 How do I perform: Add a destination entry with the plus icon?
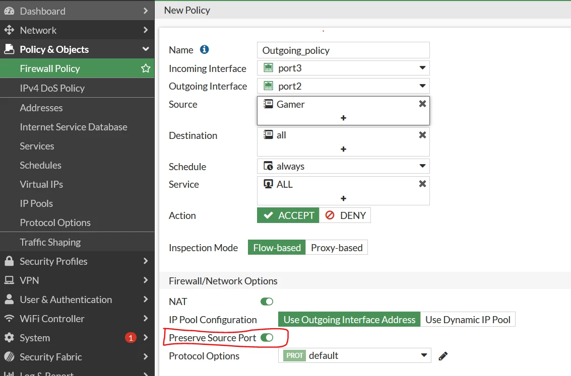[343, 149]
